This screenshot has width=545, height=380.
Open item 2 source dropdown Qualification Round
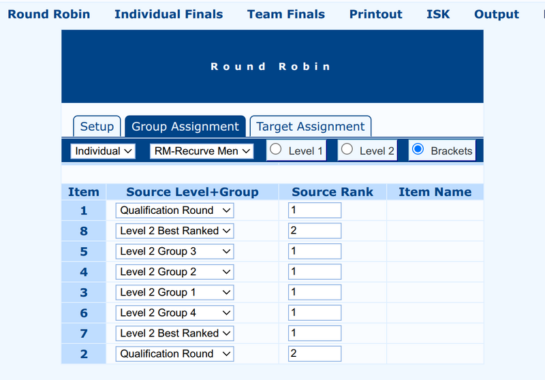click(174, 354)
